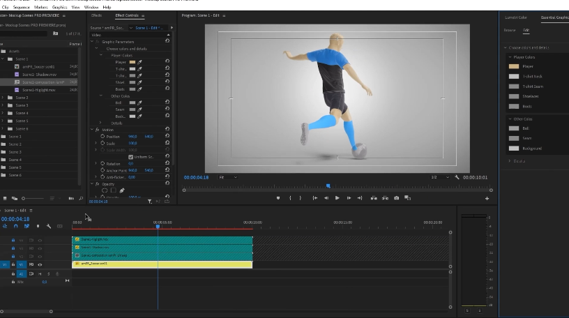Mute the A1 audio track
The width and height of the screenshot is (569, 318).
40,274
